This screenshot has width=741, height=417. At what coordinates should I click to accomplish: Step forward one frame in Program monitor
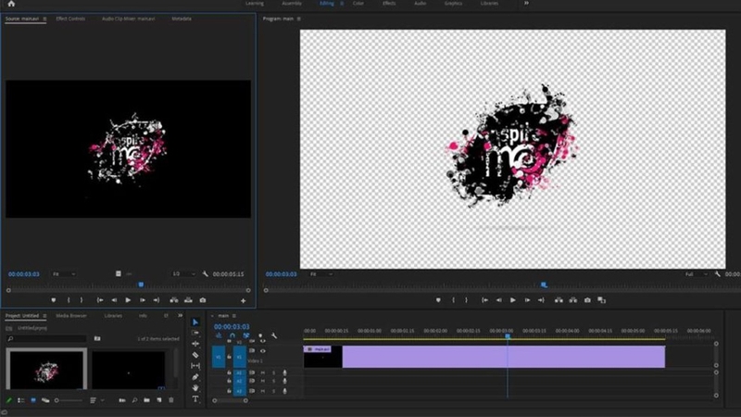click(527, 300)
